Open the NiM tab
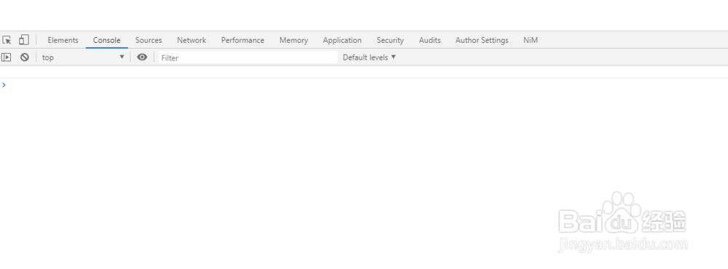 click(531, 41)
